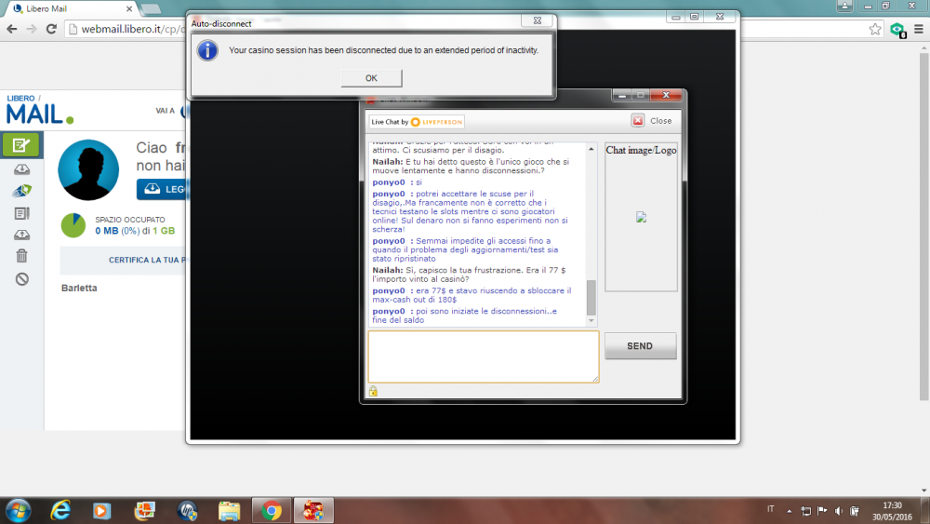The height and width of the screenshot is (524, 930).
Task: Open the outbox upload tray icon
Action: tap(22, 235)
